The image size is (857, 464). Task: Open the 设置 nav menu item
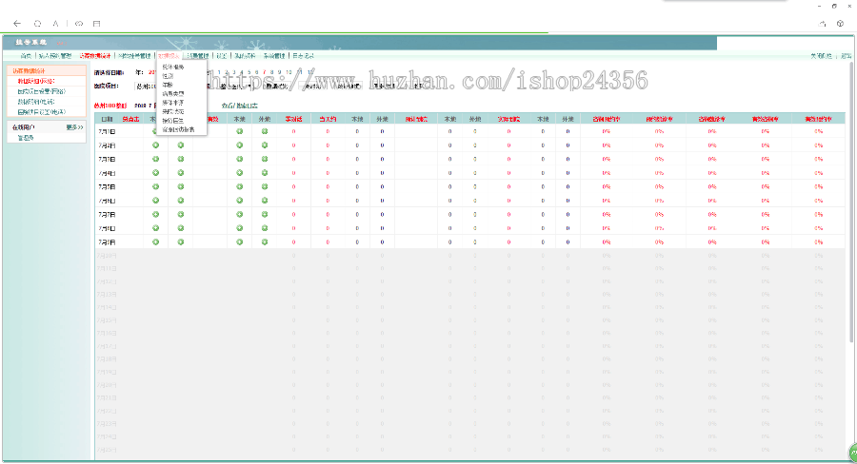pos(221,56)
